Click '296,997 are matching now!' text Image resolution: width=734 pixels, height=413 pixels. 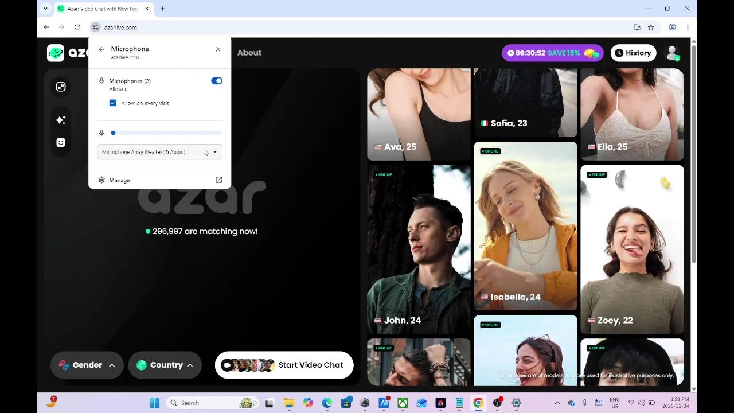[205, 232]
